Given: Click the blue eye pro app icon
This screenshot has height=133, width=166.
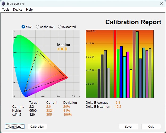Looking at the screenshot, I should [3, 3].
